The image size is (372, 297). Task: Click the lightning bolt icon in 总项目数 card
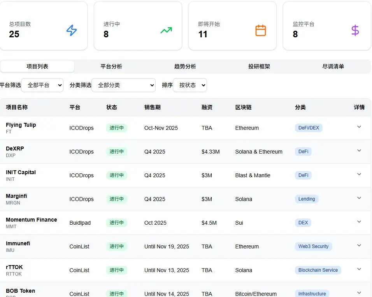(x=72, y=30)
